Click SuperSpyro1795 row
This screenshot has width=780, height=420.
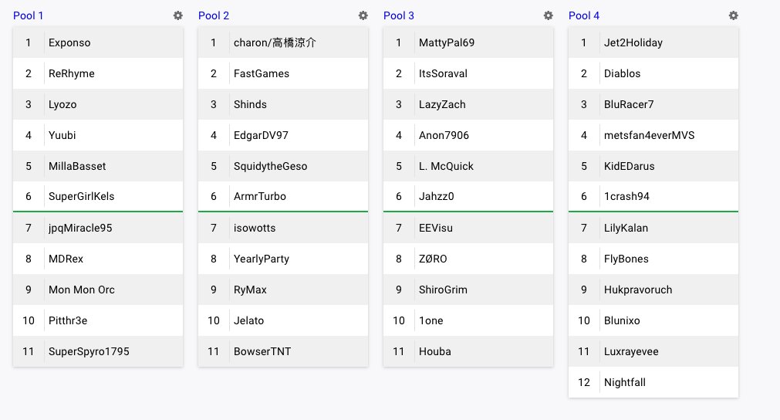98,351
